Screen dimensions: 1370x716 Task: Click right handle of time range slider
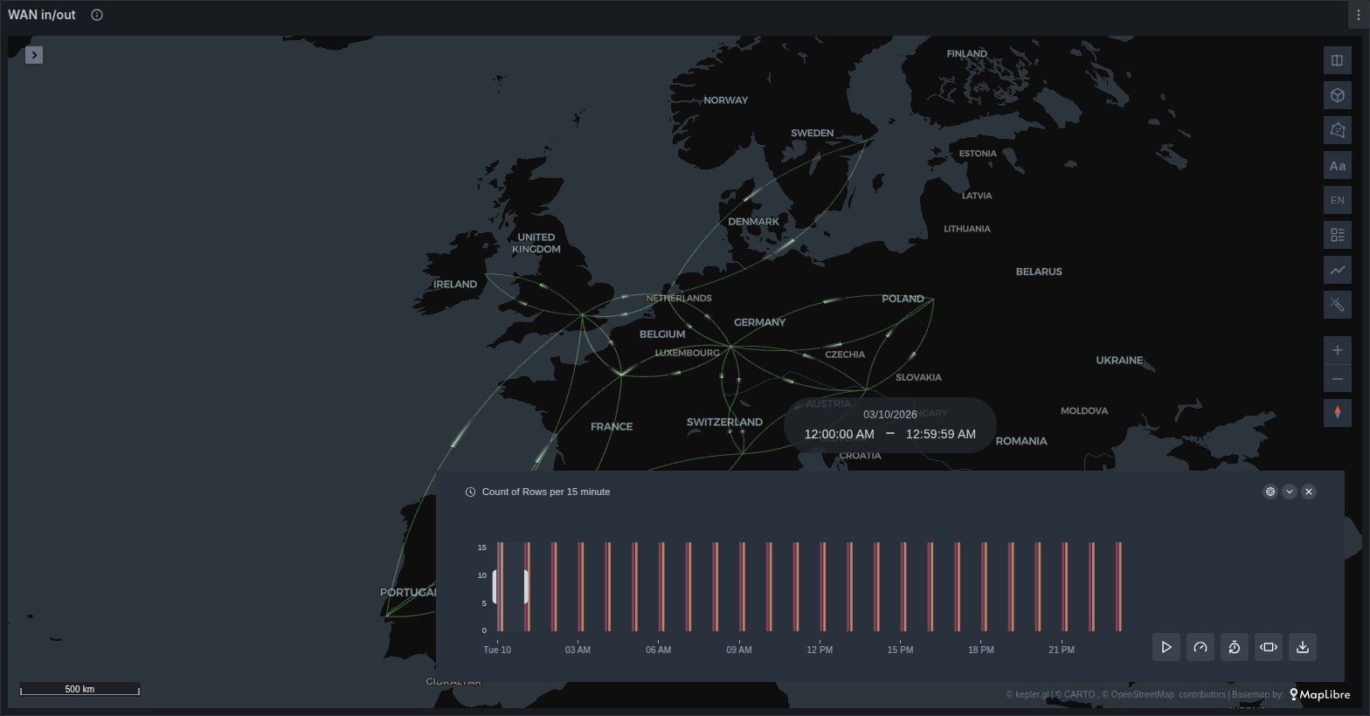(526, 587)
